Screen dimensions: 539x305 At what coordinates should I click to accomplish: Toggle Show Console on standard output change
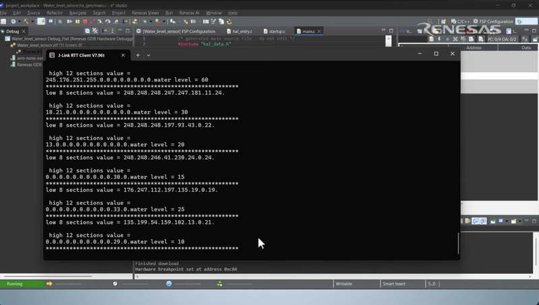pos(475,221)
